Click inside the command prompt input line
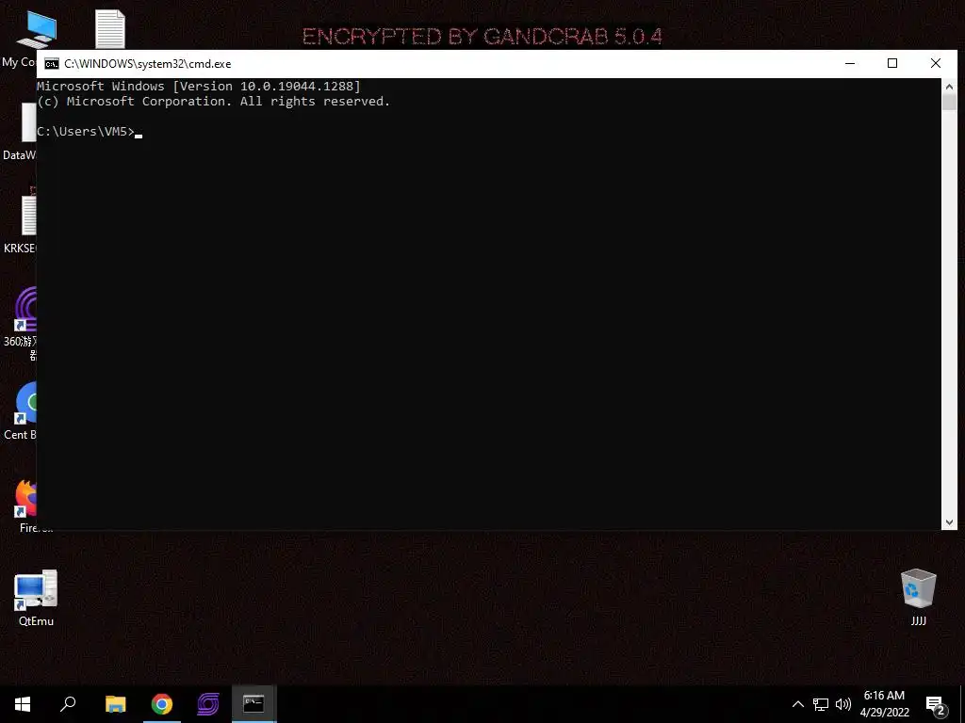This screenshot has height=723, width=965. 489,132
